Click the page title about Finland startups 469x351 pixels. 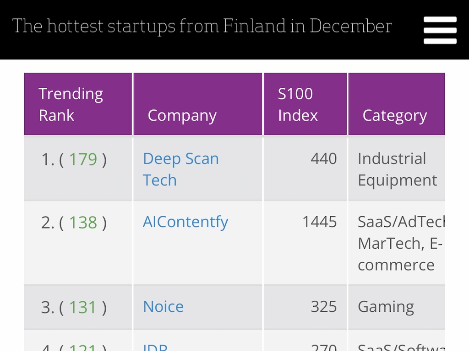click(x=202, y=26)
